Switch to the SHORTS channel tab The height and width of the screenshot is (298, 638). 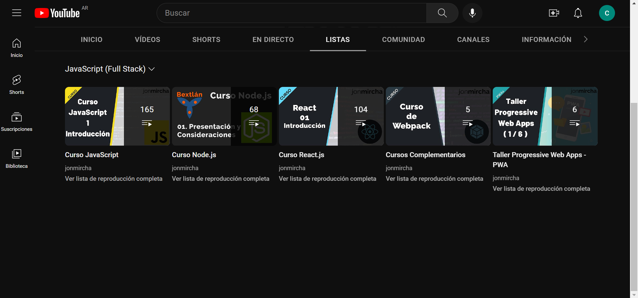[x=206, y=40]
